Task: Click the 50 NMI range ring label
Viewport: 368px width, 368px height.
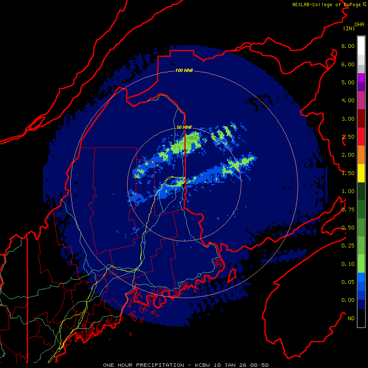Action: [184, 127]
